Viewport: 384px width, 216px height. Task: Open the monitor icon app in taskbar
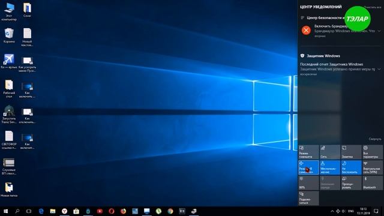pyautogui.click(x=146, y=211)
